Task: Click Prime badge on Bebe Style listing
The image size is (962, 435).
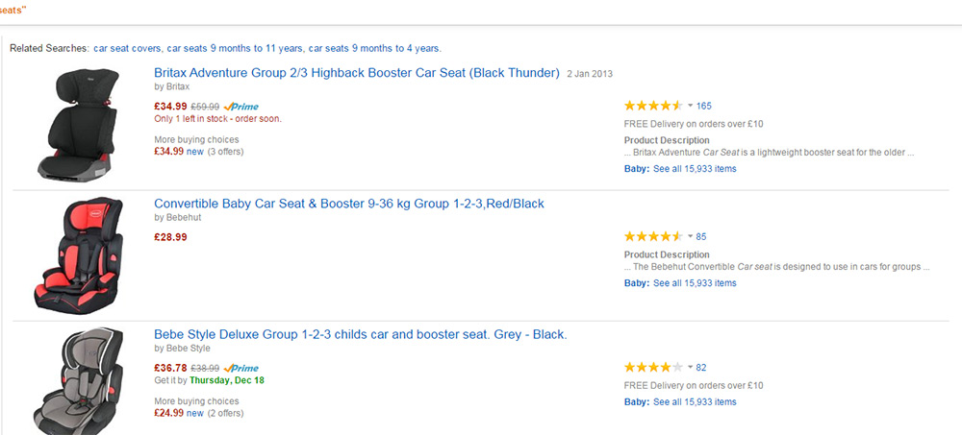Action: [x=241, y=368]
